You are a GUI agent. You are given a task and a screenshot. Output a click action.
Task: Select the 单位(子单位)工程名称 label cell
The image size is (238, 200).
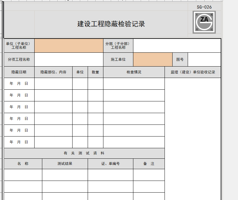pos(19,46)
